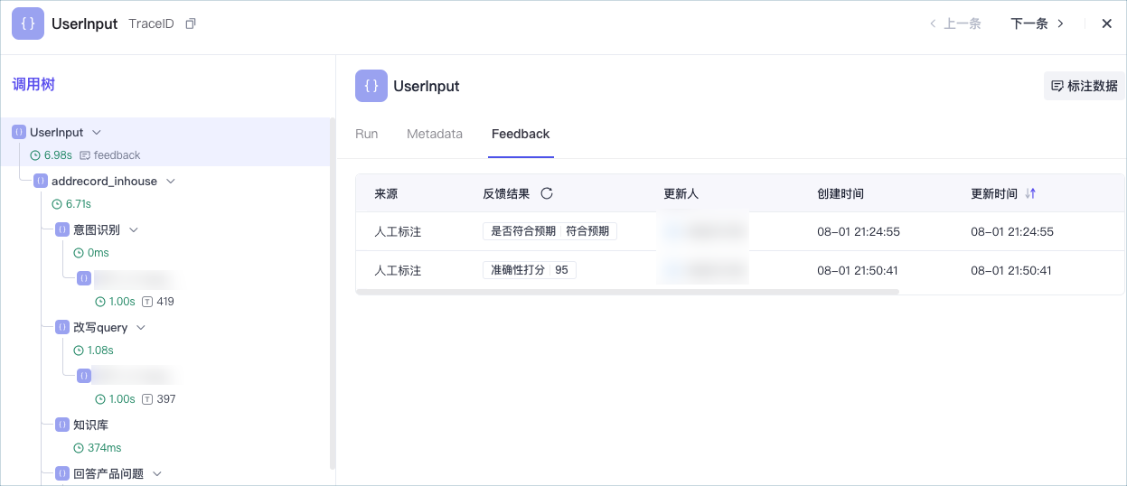Switch to the Metadata tab
Screen dimensions: 1127x486
tap(435, 134)
